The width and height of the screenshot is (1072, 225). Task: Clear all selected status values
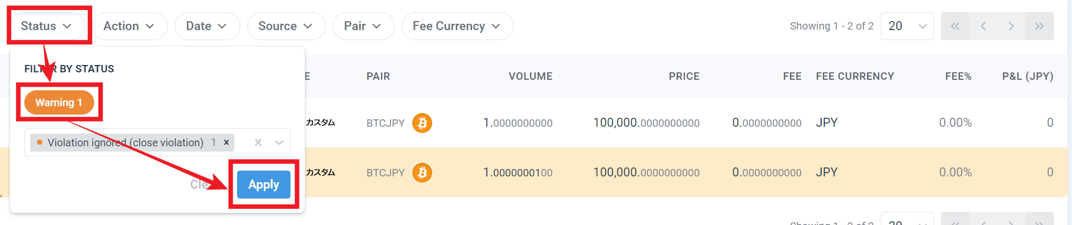[x=258, y=142]
